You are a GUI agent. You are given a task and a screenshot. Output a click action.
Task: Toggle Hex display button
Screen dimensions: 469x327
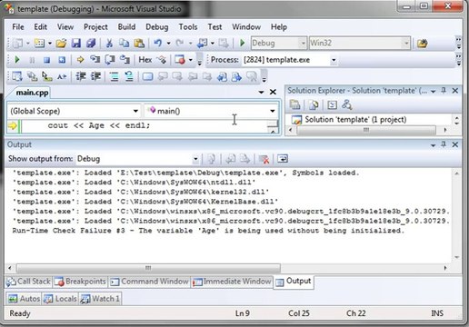[145, 60]
